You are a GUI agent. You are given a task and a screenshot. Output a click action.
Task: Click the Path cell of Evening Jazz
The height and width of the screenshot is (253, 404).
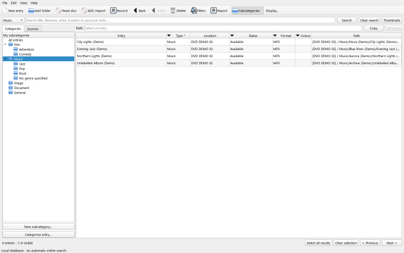click(x=357, y=49)
